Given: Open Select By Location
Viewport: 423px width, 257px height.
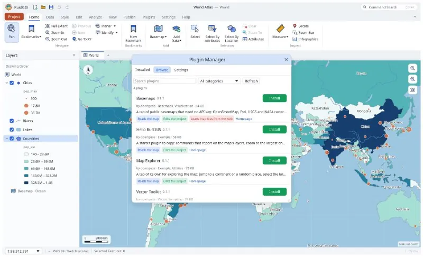Looking at the screenshot, I should pos(232,33).
